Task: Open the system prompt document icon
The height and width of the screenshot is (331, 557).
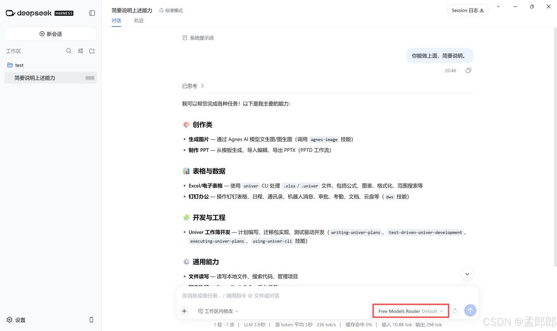Action: tap(185, 38)
